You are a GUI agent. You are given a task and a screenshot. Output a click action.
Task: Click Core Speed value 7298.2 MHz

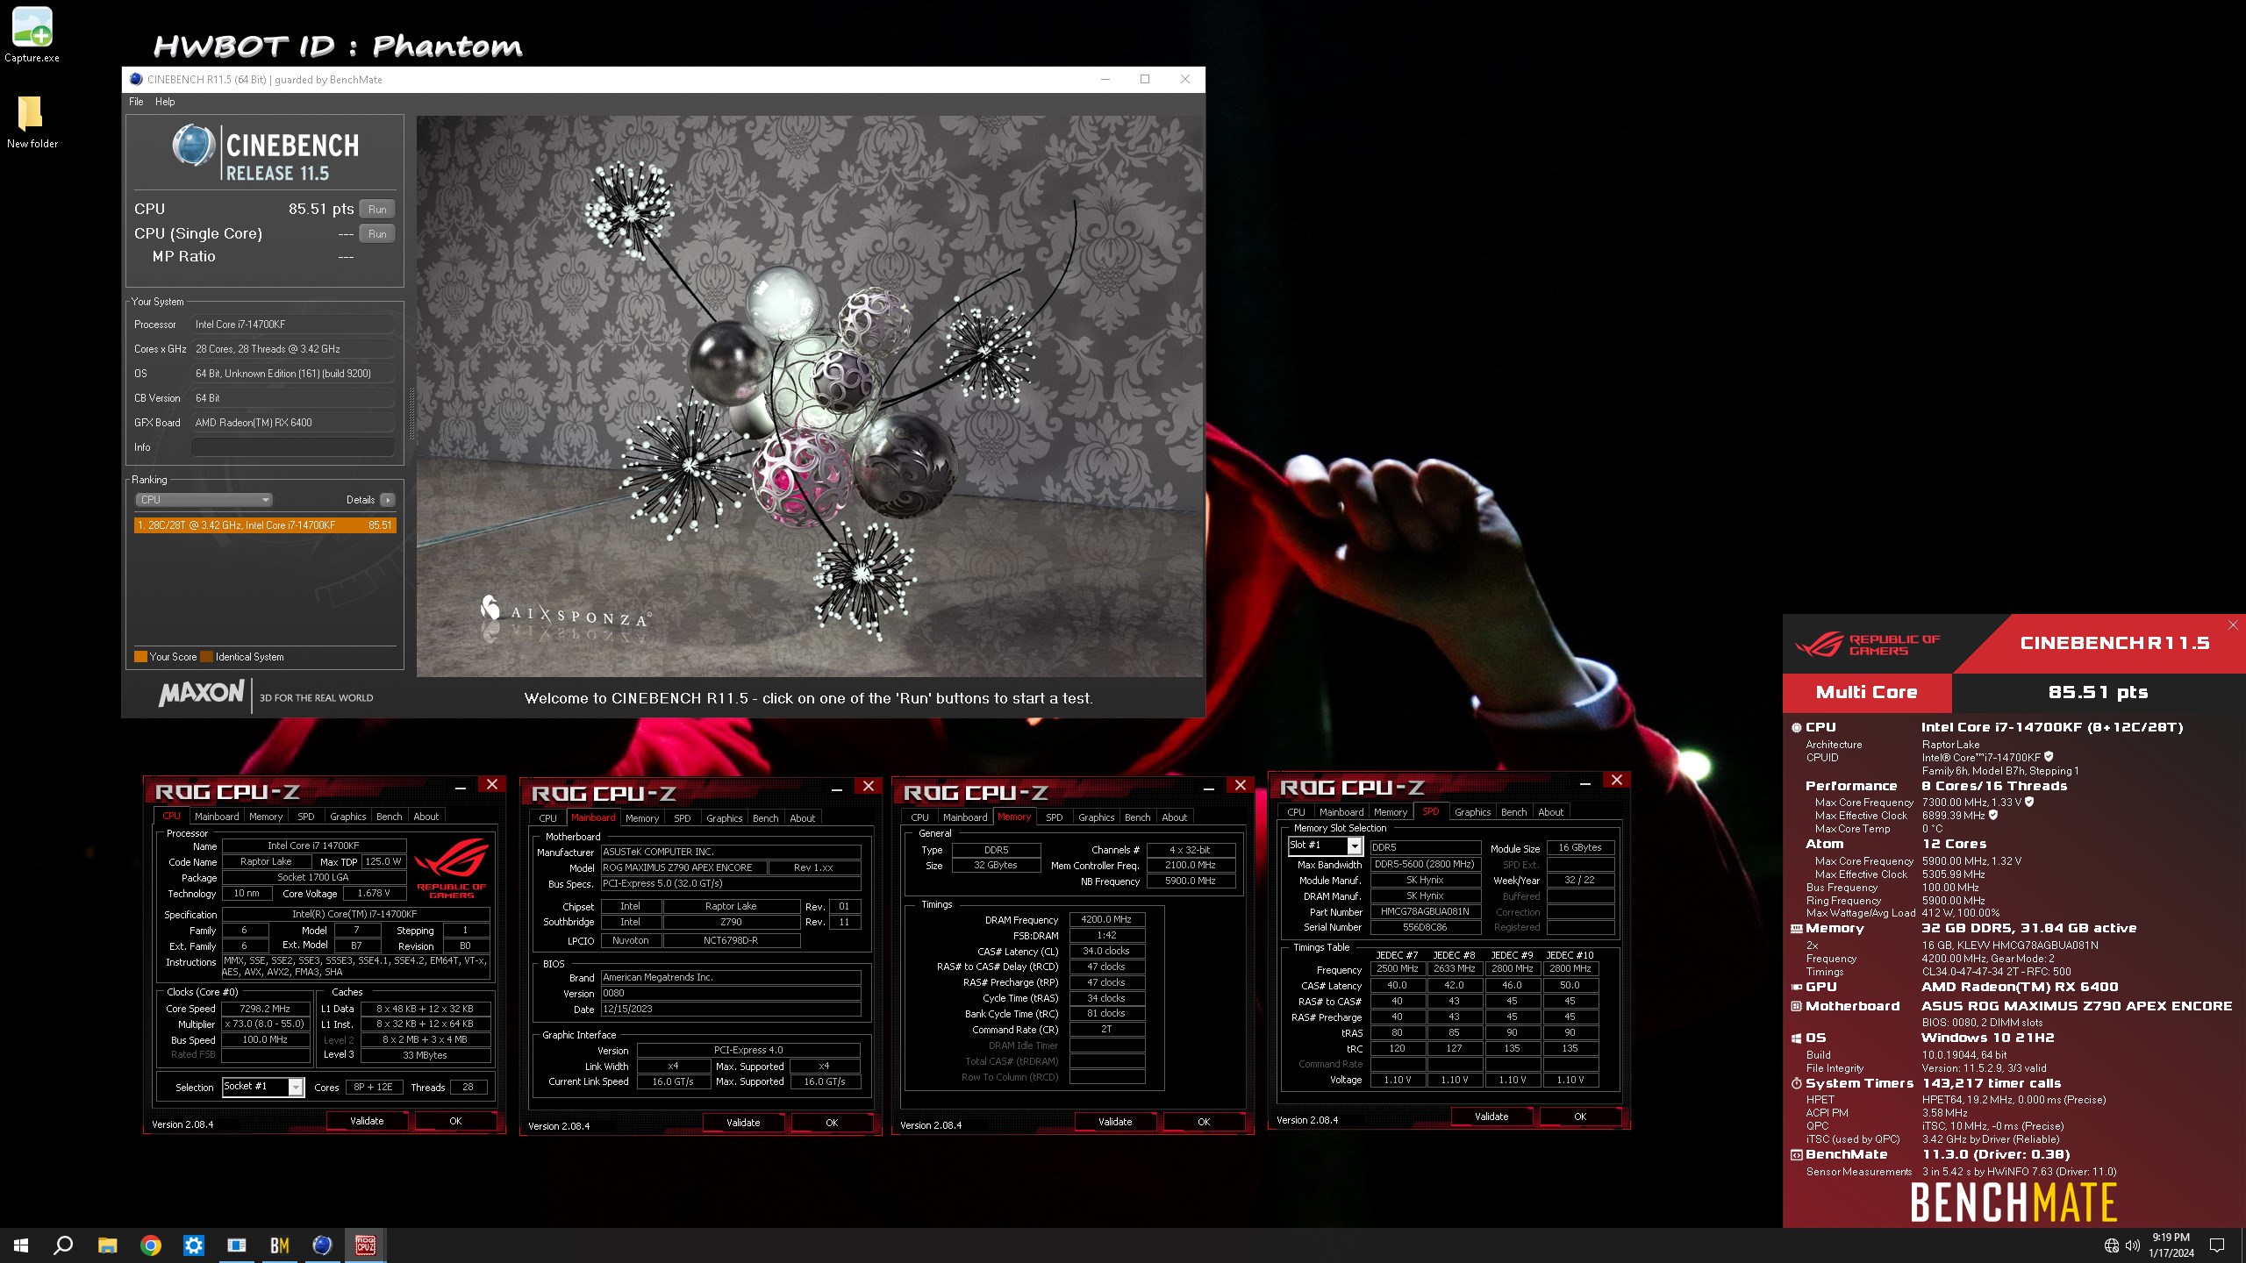265,1009
